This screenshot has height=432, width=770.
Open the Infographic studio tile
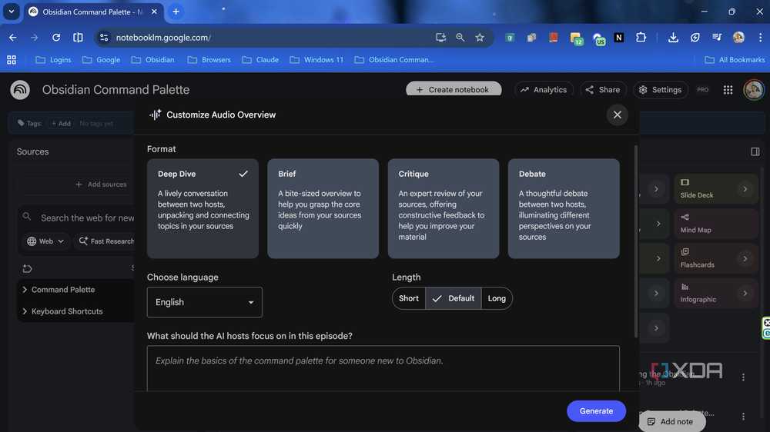[x=716, y=293]
